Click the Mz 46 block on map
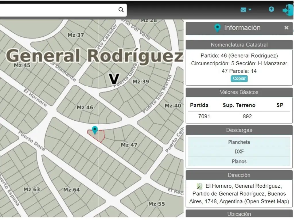Image resolution: width=294 pixels, height=220 pixels. 85,108
